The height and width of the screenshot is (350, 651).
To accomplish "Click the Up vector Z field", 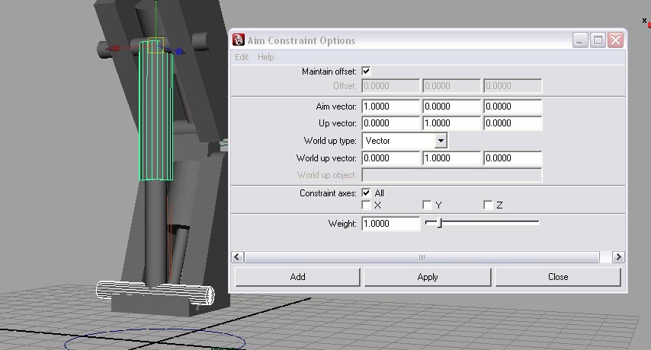I will [513, 123].
